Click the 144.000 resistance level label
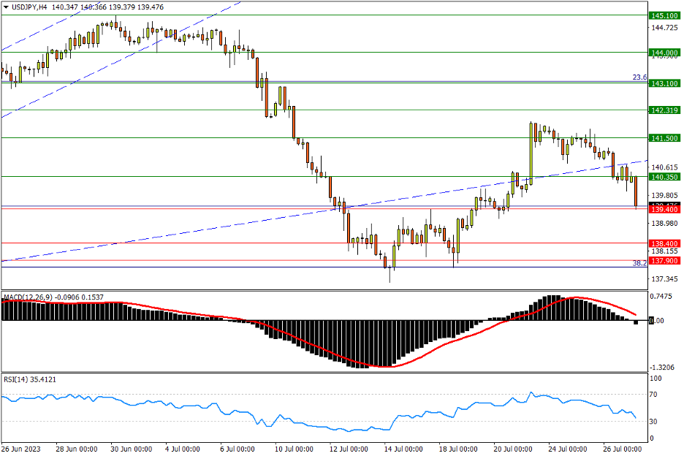The width and height of the screenshot is (684, 456). [x=665, y=53]
